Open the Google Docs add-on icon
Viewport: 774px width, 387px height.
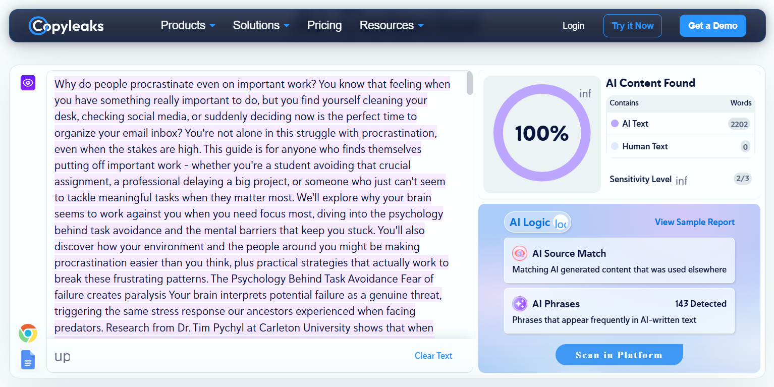point(28,360)
